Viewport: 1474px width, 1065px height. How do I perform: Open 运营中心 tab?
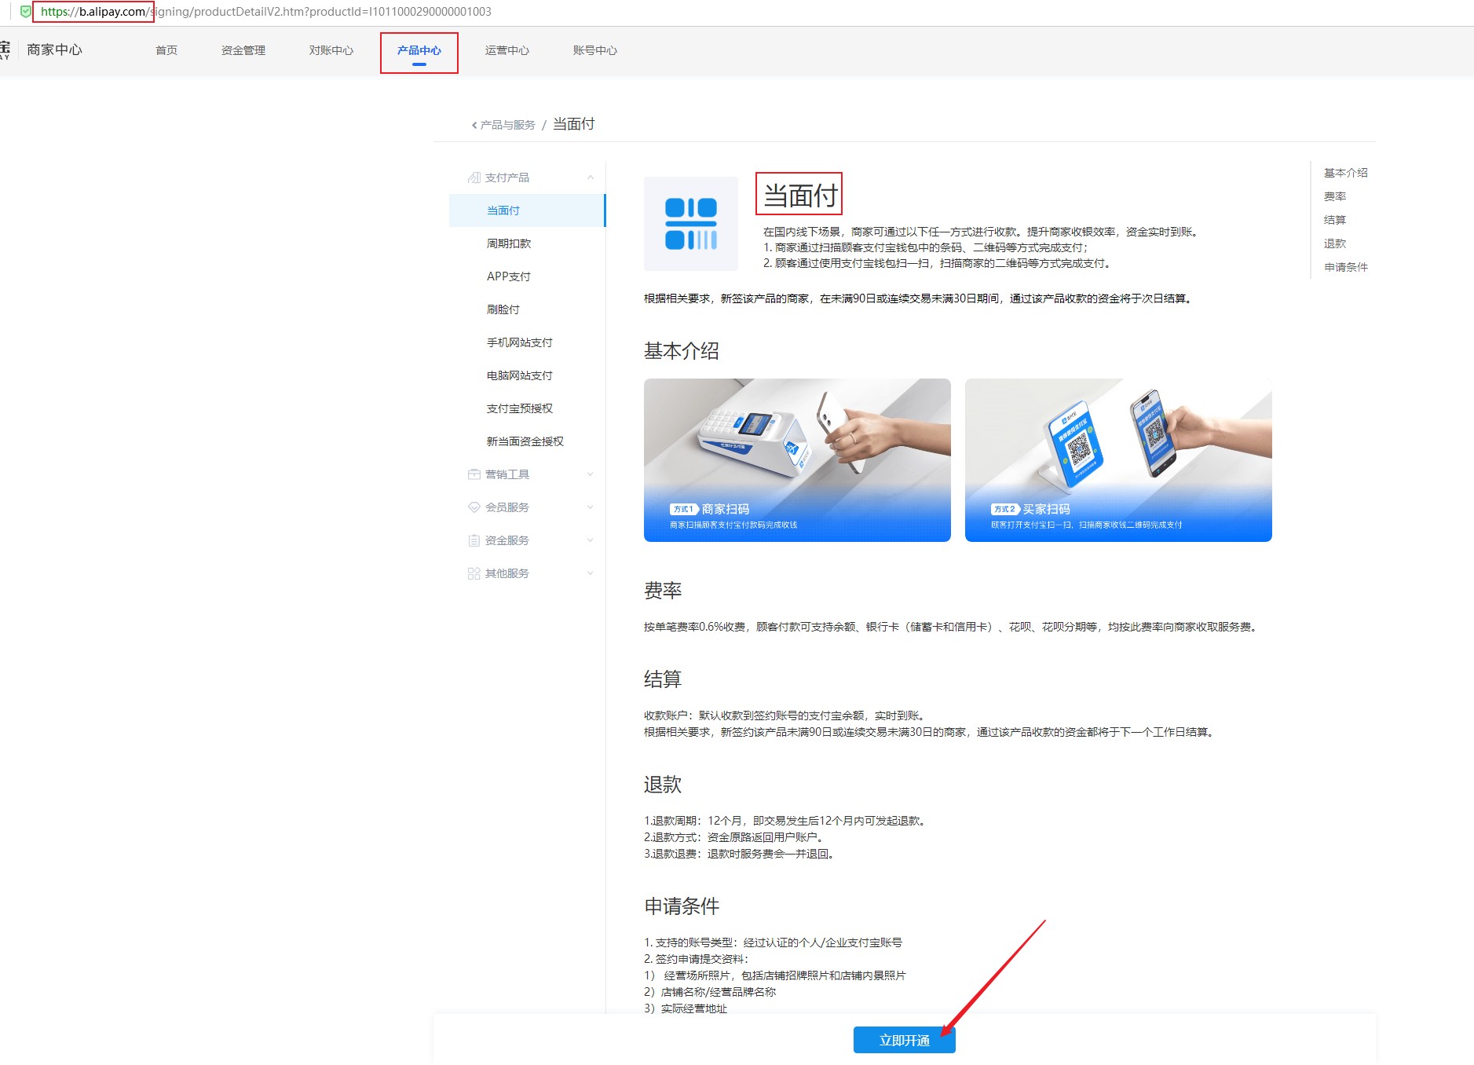click(x=507, y=50)
